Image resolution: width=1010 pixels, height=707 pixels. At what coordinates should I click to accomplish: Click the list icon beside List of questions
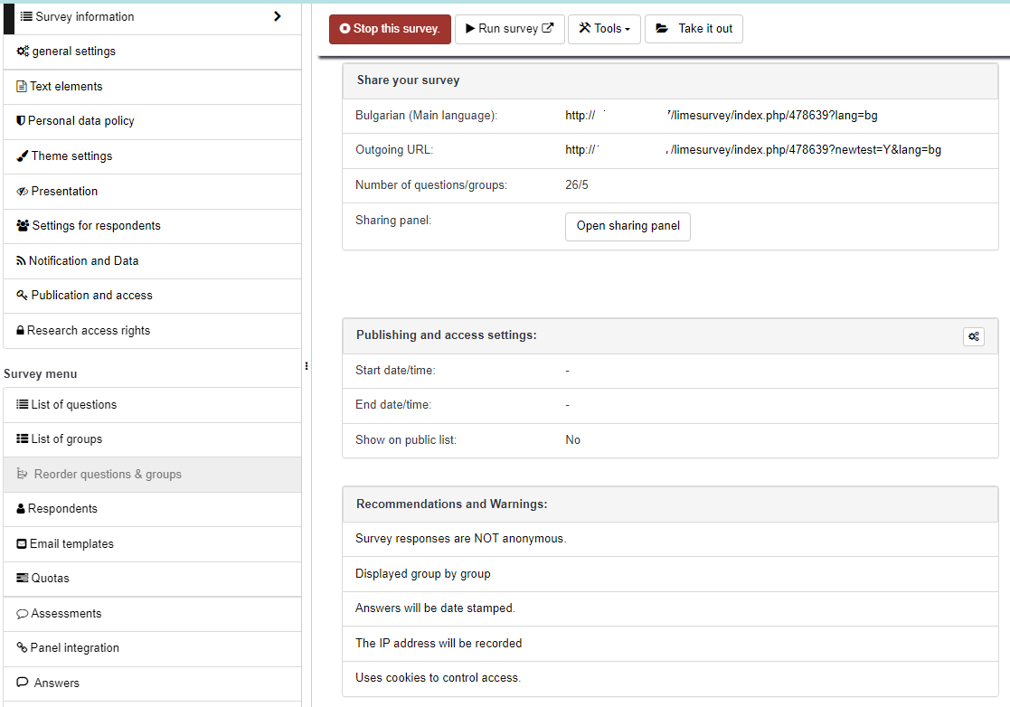(23, 404)
